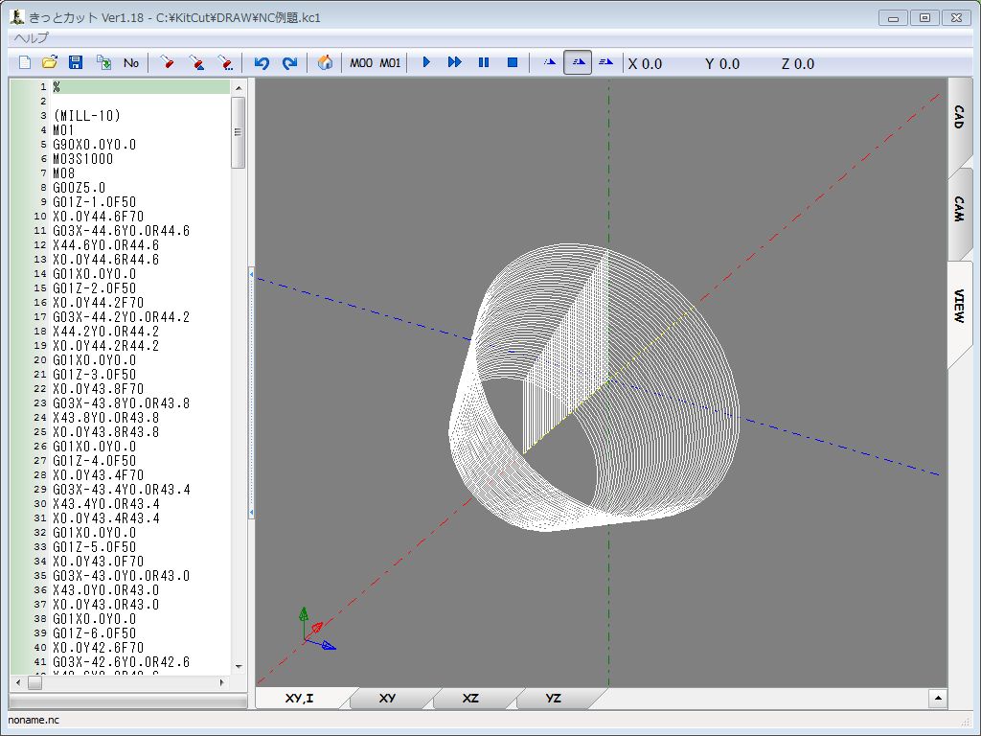The height and width of the screenshot is (736, 981).
Task: Select the XY,I isometric view tab
Action: [x=299, y=698]
